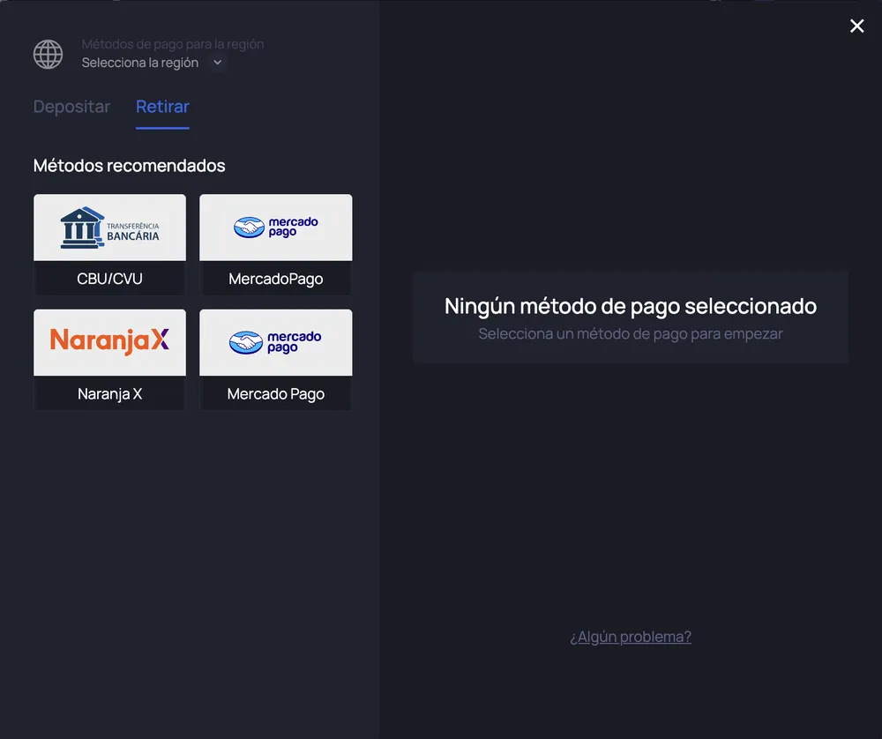The width and height of the screenshot is (882, 739).
Task: Select the Mercado Pago label with space
Action: (x=275, y=394)
